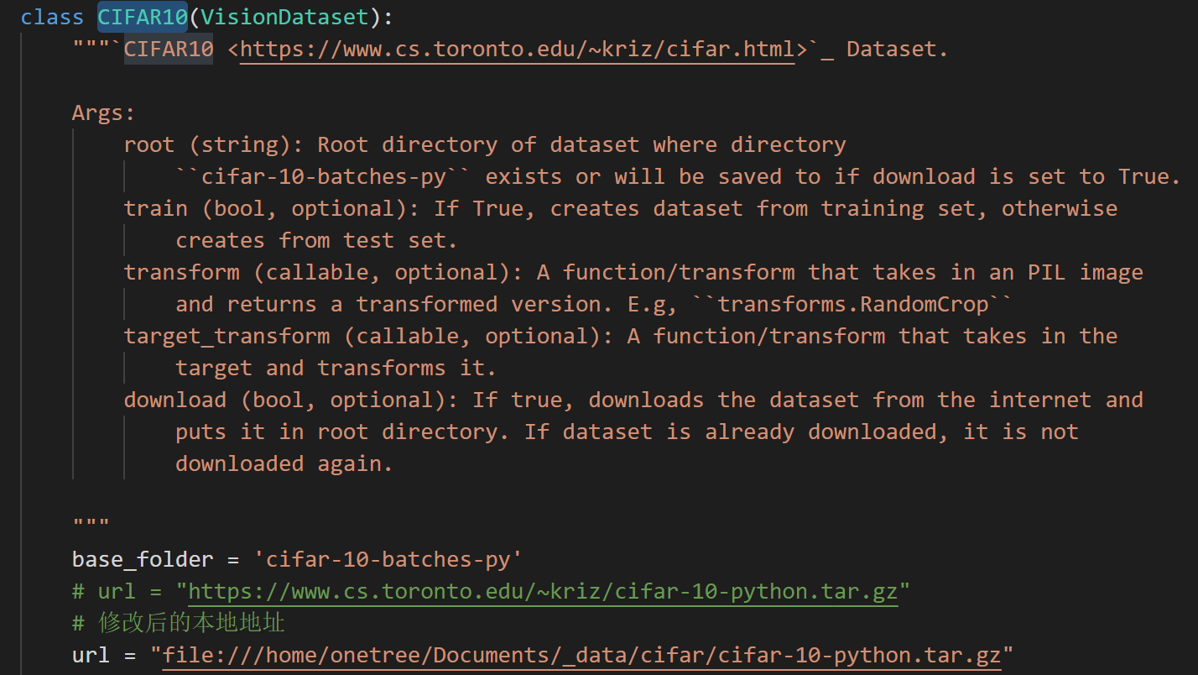Viewport: 1198px width, 675px height.
Task: Click the 'target and transforms it.' line
Action: (336, 369)
